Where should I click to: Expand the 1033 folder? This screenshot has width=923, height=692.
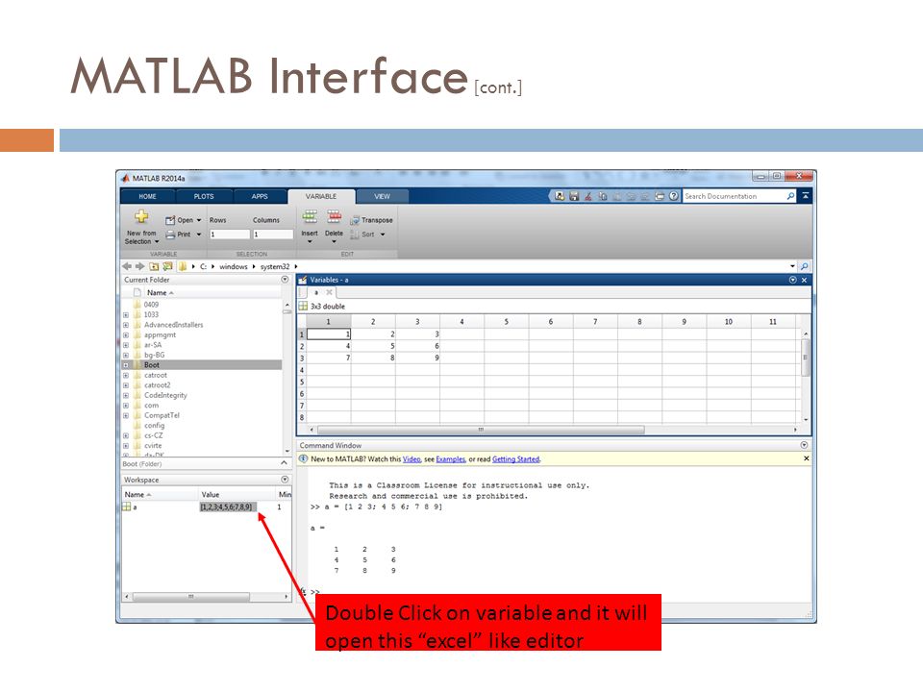click(125, 315)
